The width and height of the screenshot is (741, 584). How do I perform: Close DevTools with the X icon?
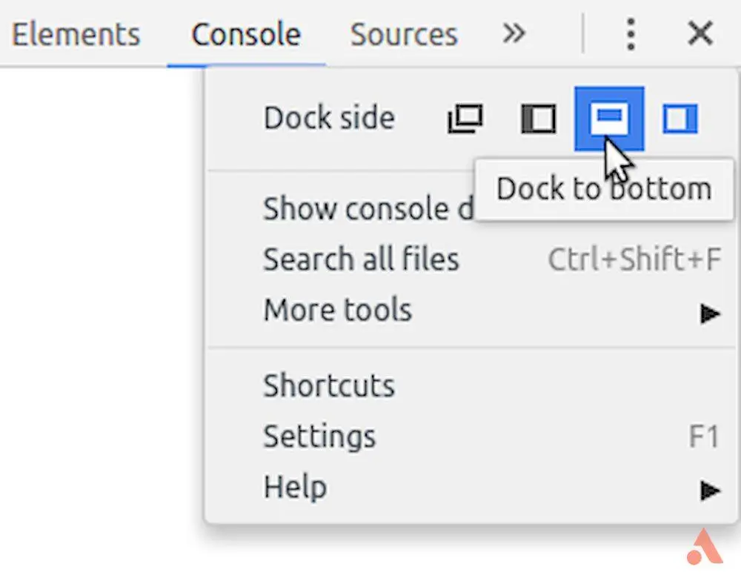pyautogui.click(x=700, y=33)
